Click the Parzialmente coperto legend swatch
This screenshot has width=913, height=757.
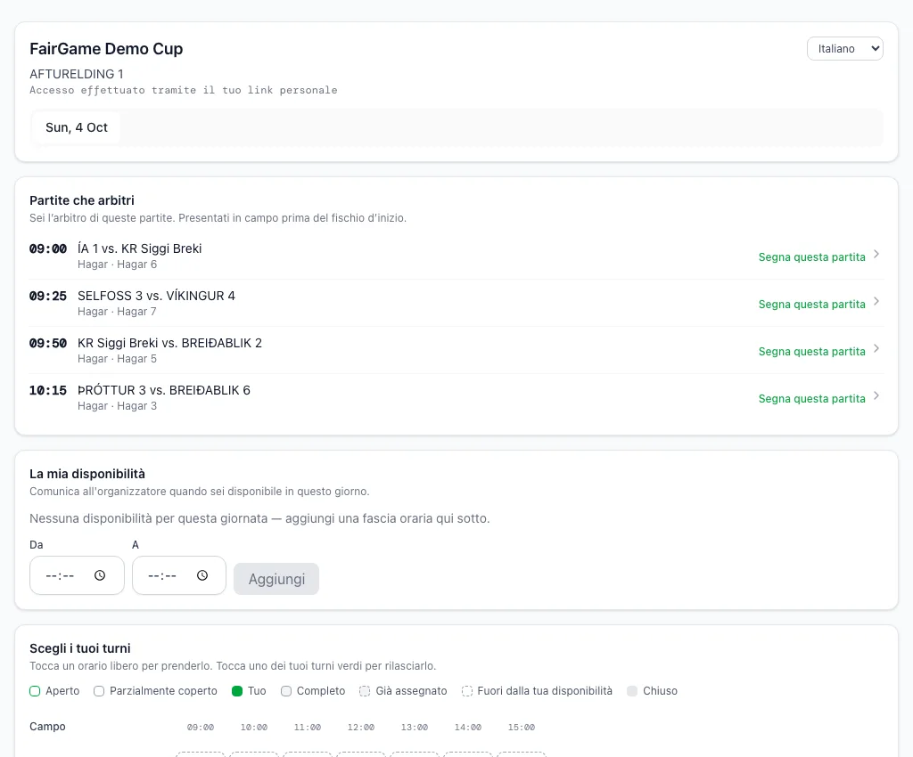(99, 691)
